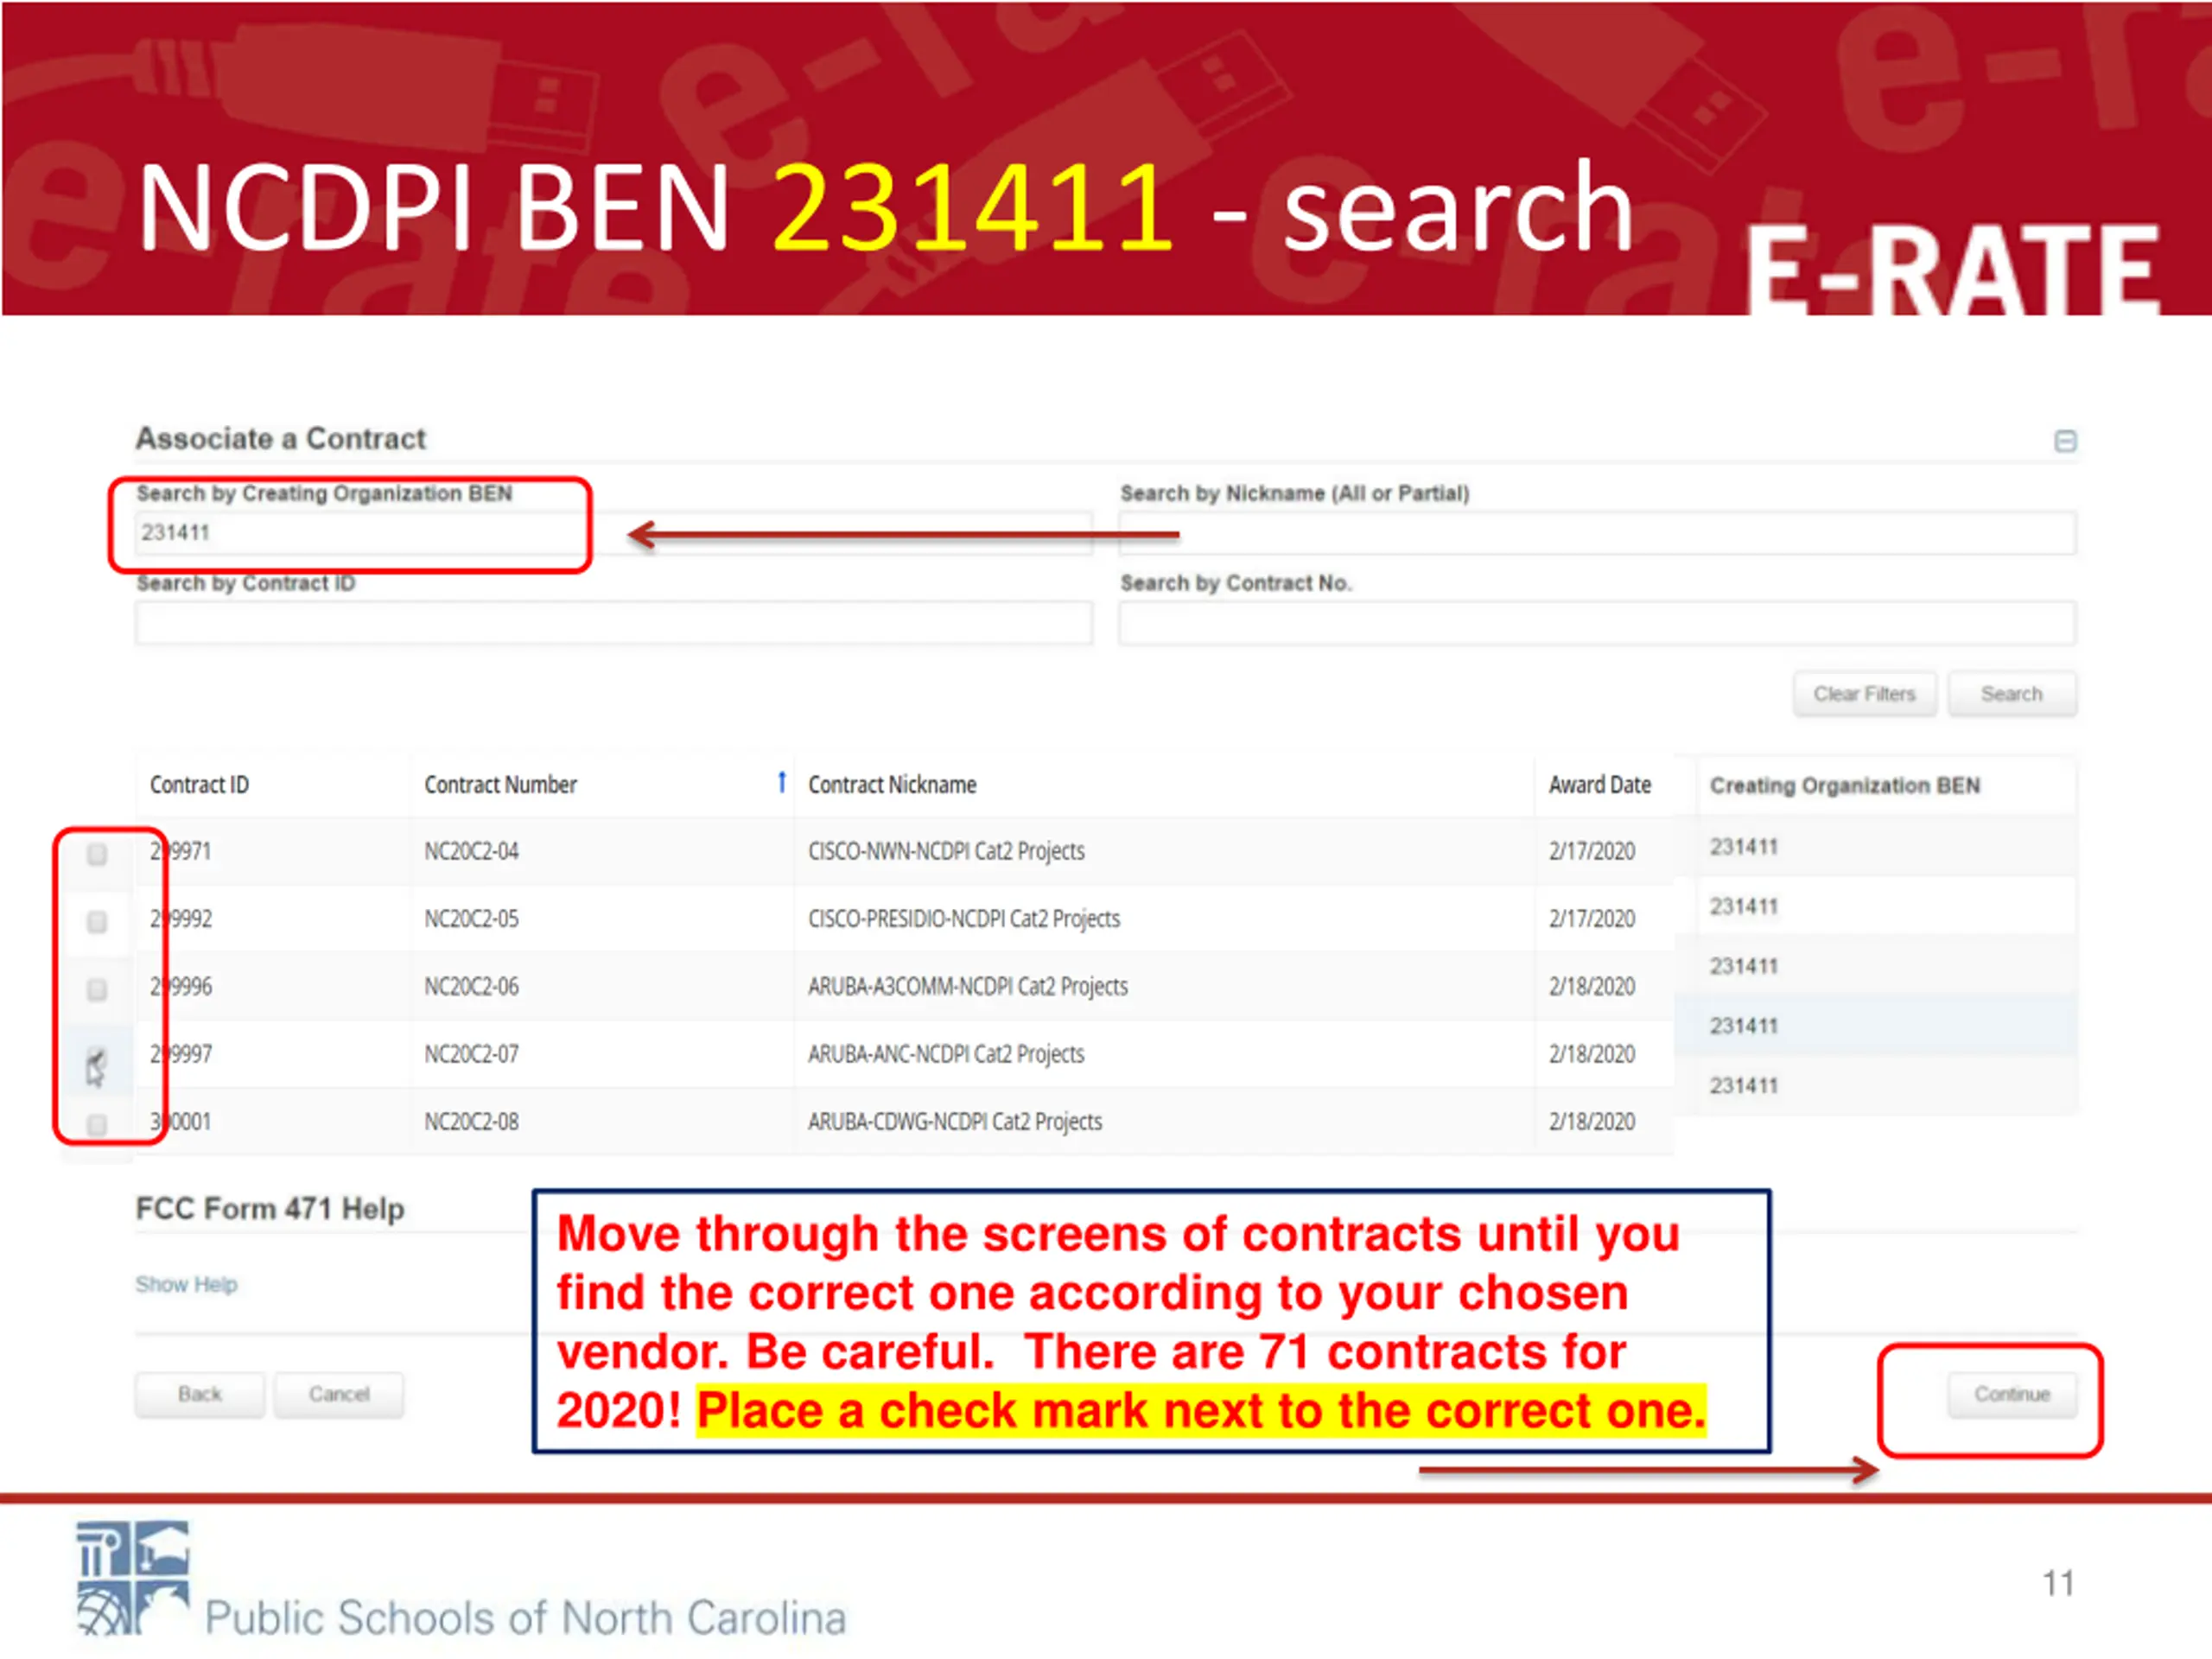The width and height of the screenshot is (2212, 1659).
Task: Check the box for contract NC20C2-05
Action: tap(97, 922)
